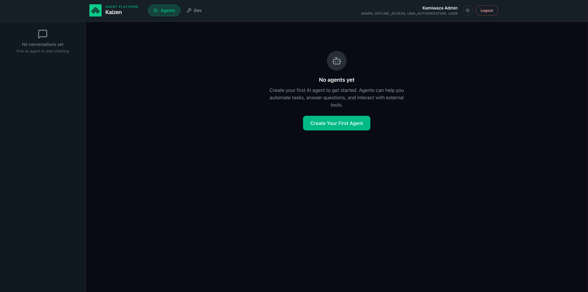Click the Kaizen logo icon
The image size is (588, 292).
[x=96, y=10]
